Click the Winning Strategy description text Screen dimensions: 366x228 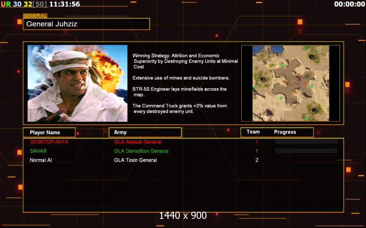185,61
